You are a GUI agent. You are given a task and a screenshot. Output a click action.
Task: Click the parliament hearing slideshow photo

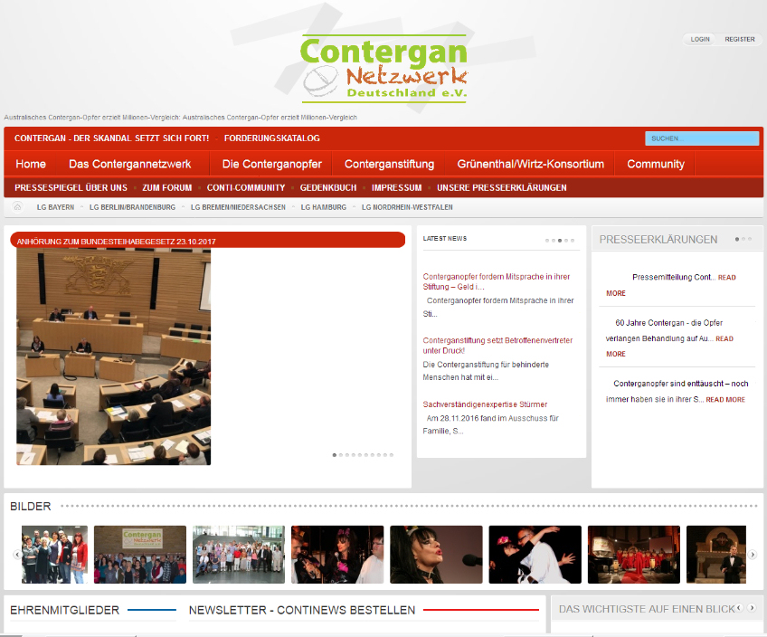point(113,357)
